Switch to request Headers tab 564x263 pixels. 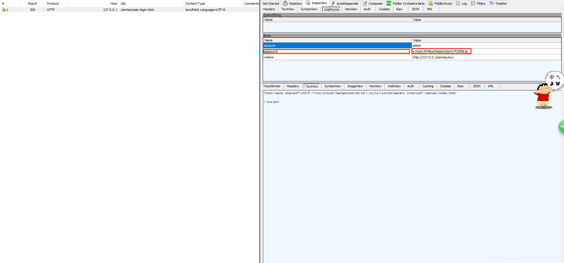pos(269,9)
